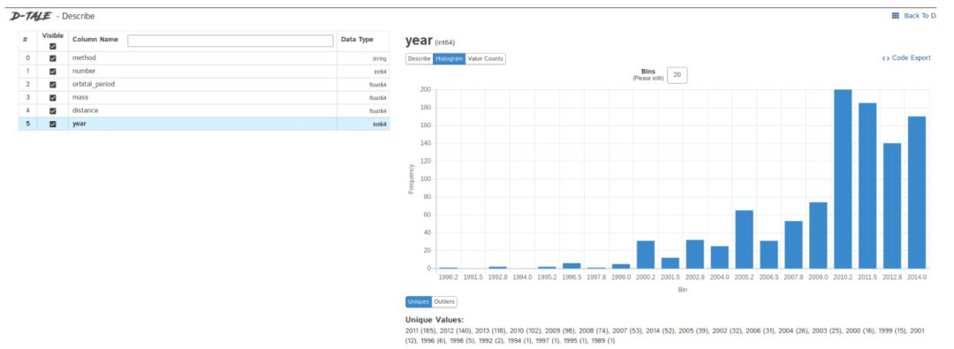Click the tallest histogram bar at 2010.2
The height and width of the screenshot is (349, 954).
(843, 179)
